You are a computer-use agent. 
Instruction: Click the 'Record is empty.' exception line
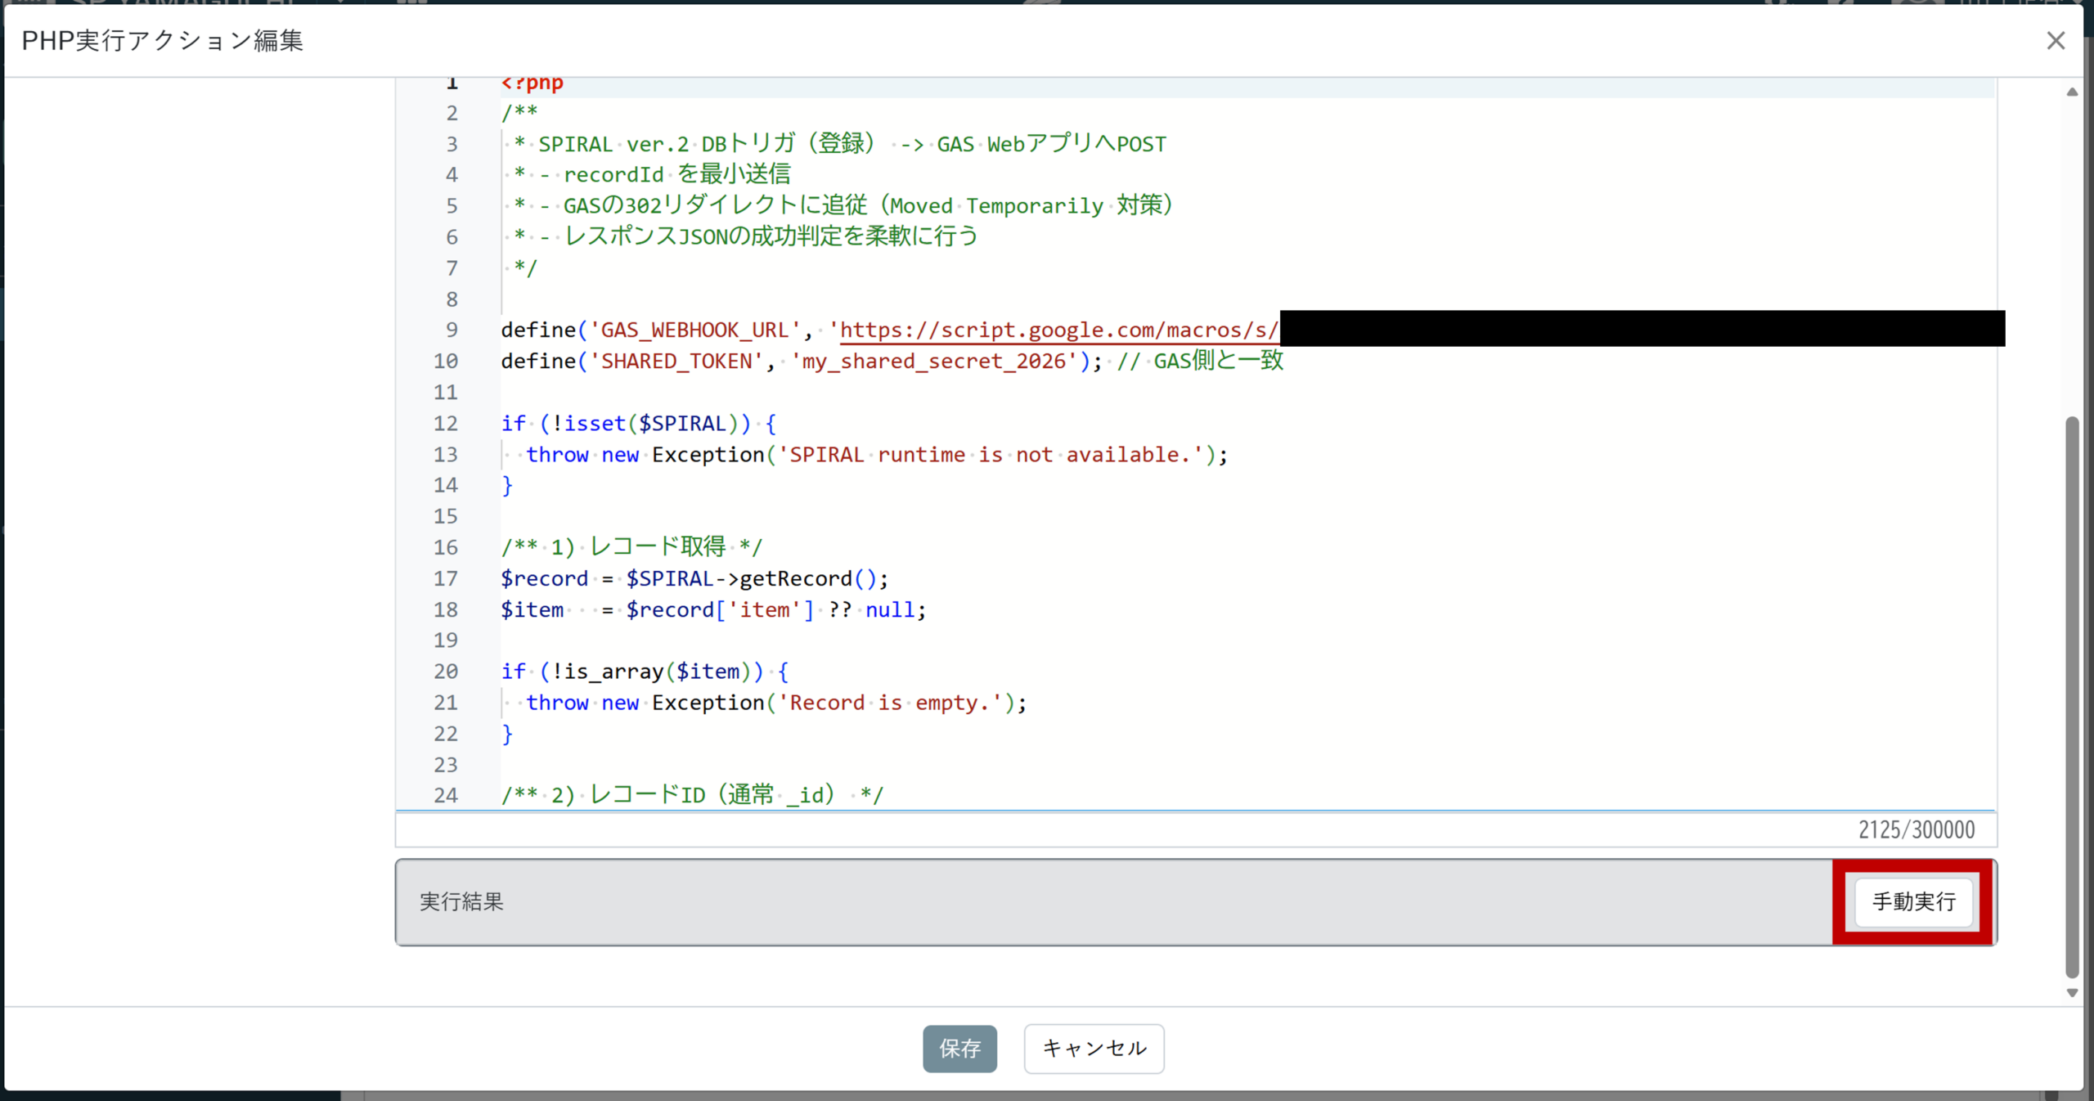pos(891,703)
